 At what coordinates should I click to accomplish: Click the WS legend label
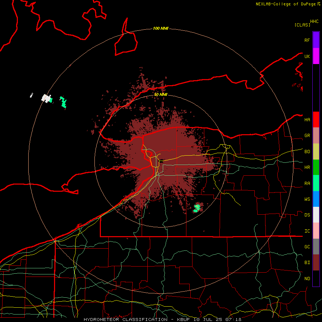(307, 199)
